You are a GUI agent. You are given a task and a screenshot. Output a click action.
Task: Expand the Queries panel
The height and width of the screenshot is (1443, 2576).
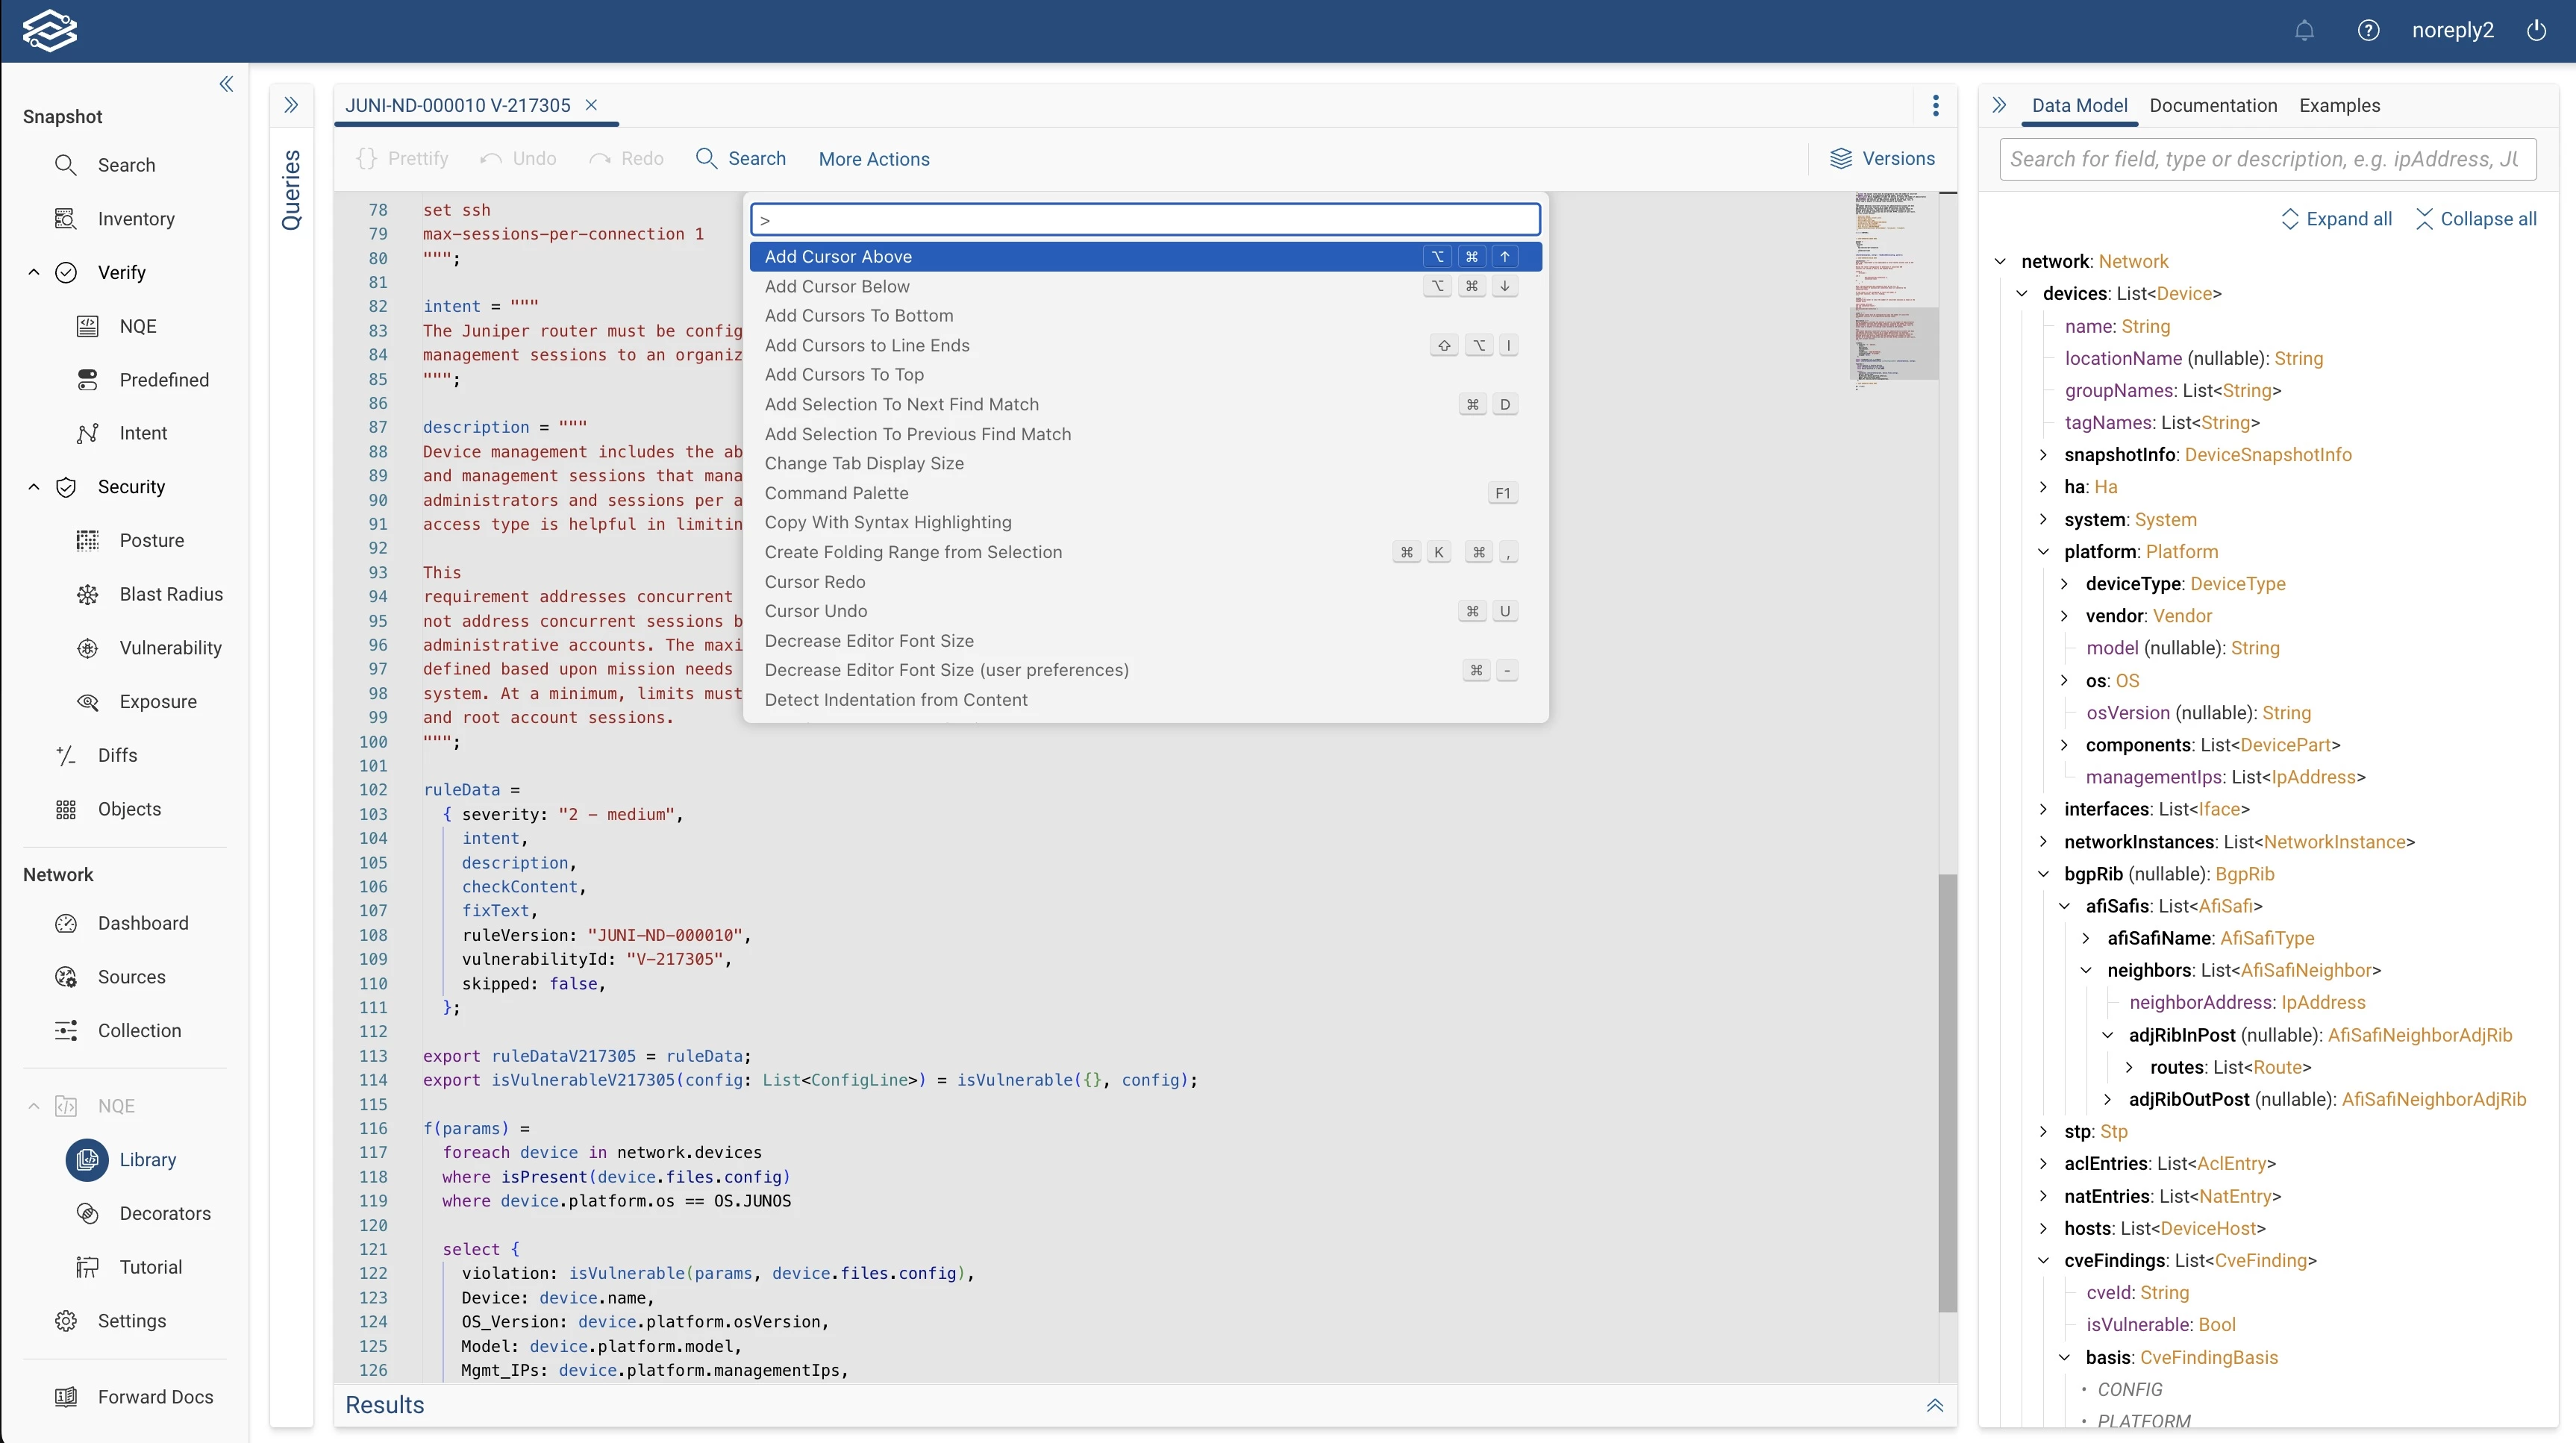291,105
